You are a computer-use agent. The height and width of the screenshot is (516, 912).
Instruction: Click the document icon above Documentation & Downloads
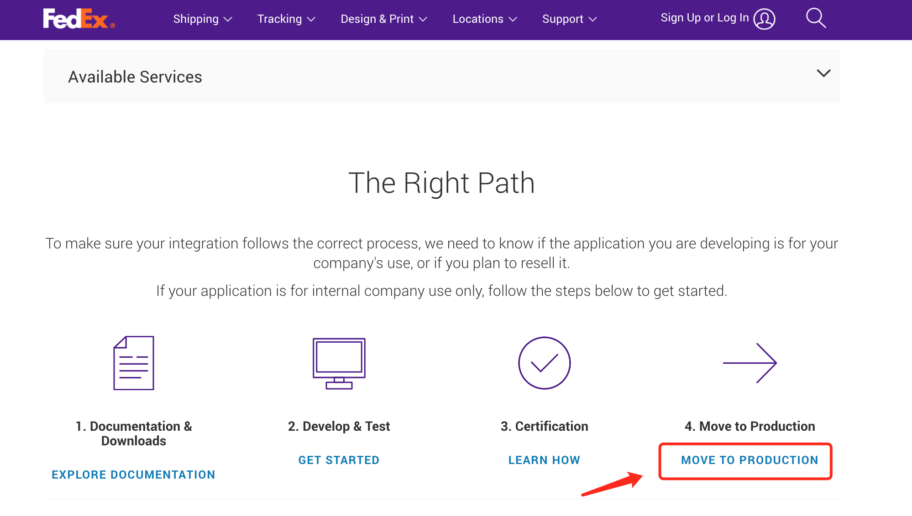coord(134,363)
